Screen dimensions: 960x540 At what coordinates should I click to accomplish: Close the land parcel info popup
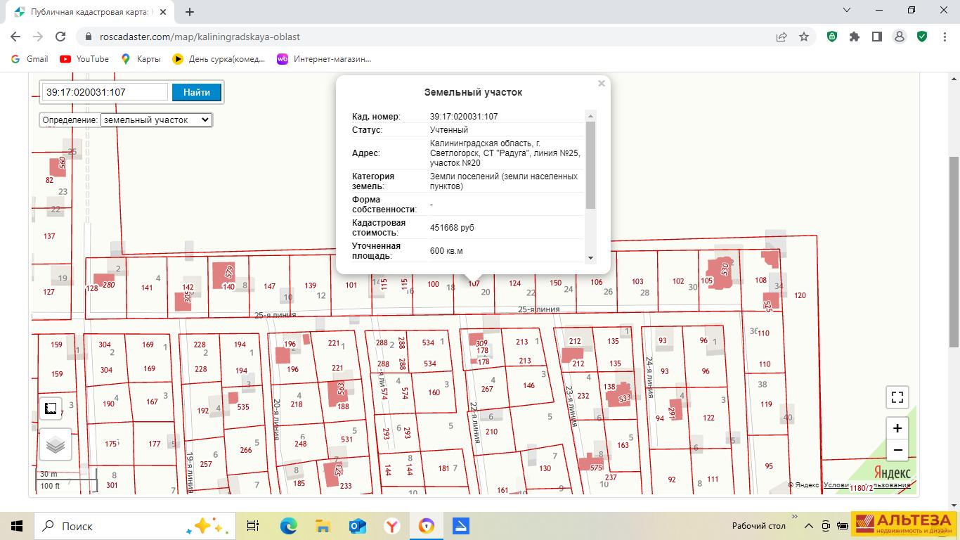[x=602, y=84]
